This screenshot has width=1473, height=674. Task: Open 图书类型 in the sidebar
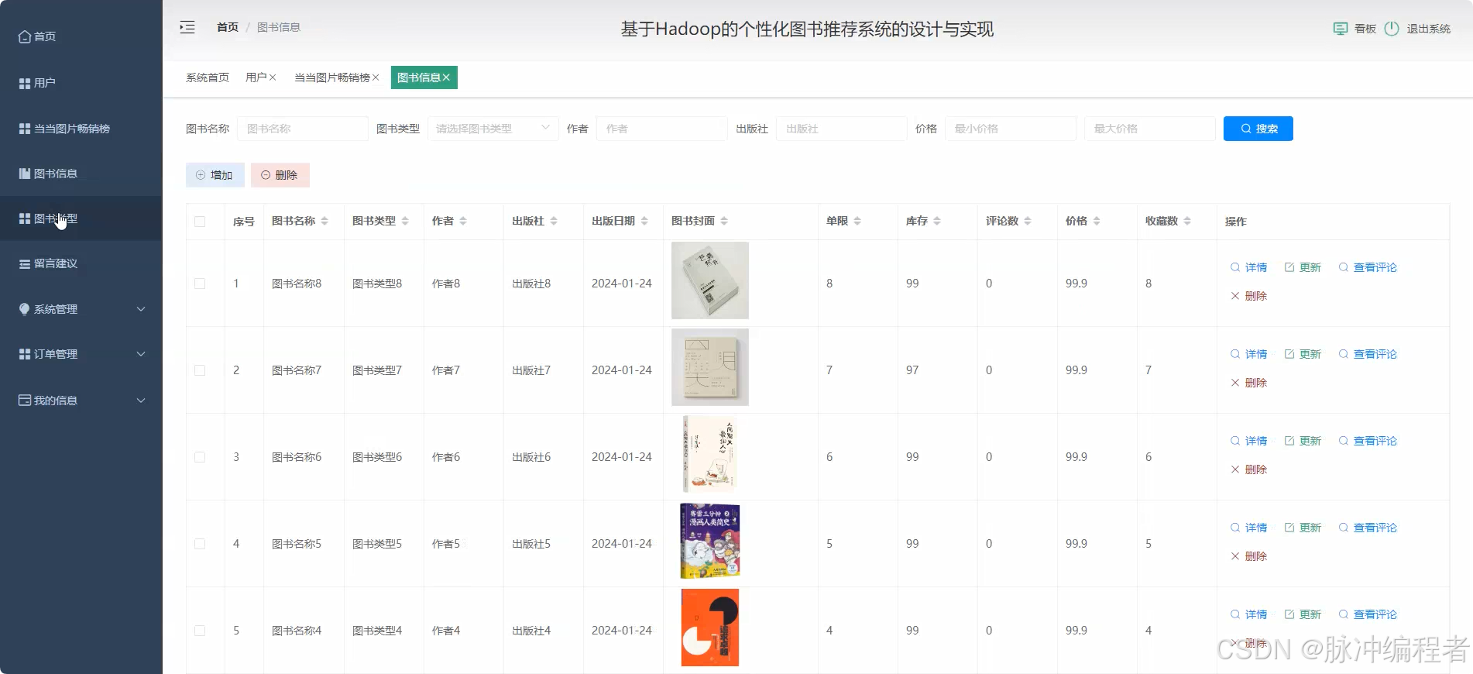(48, 218)
